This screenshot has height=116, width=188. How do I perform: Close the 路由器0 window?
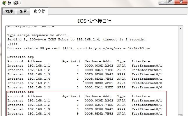click(181, 2)
